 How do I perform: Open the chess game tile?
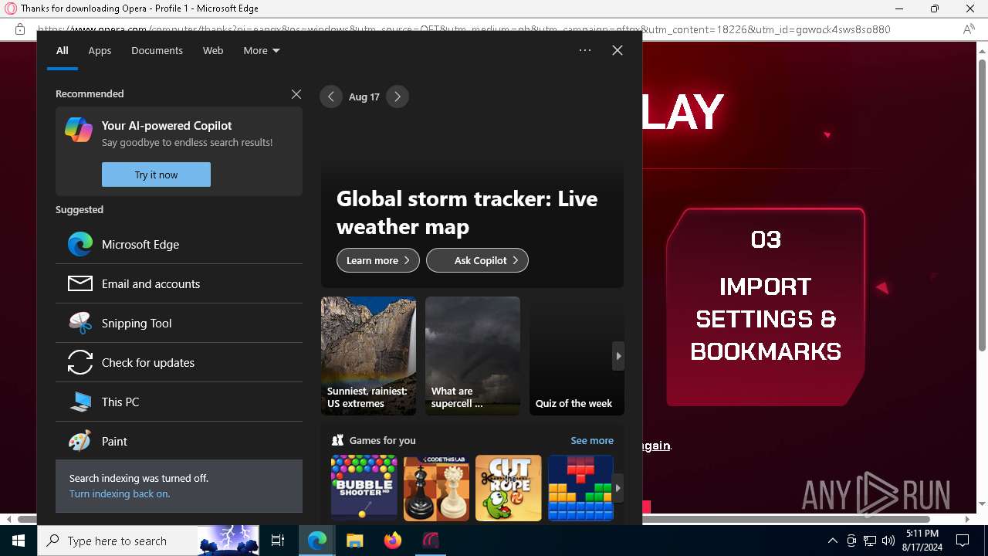pos(436,487)
